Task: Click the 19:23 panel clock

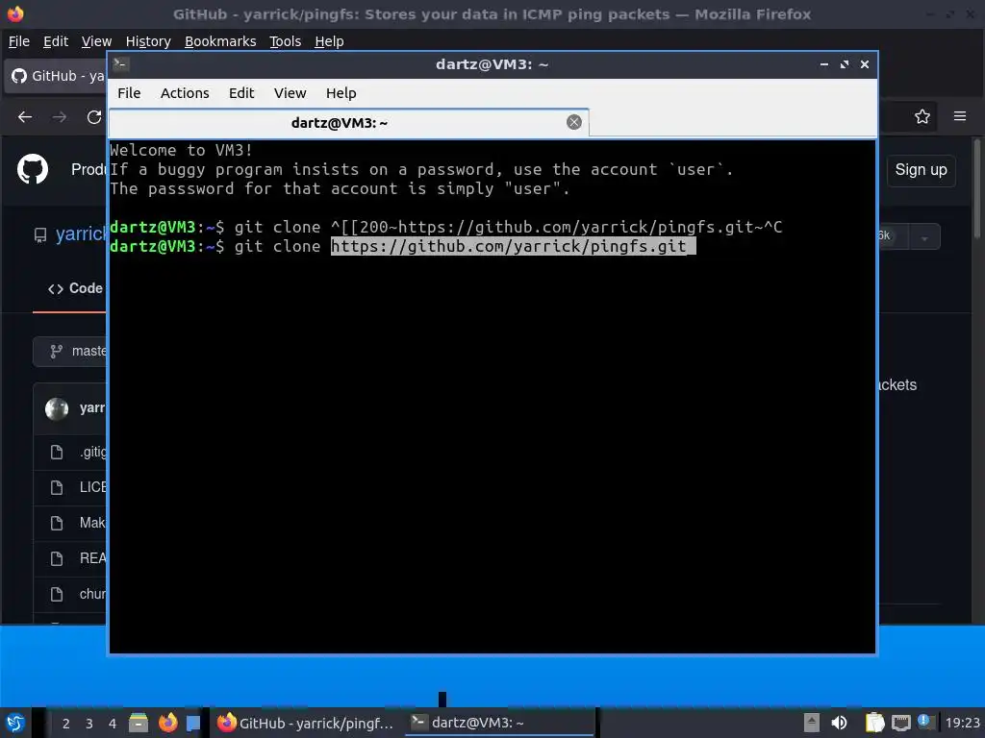Action: point(962,723)
